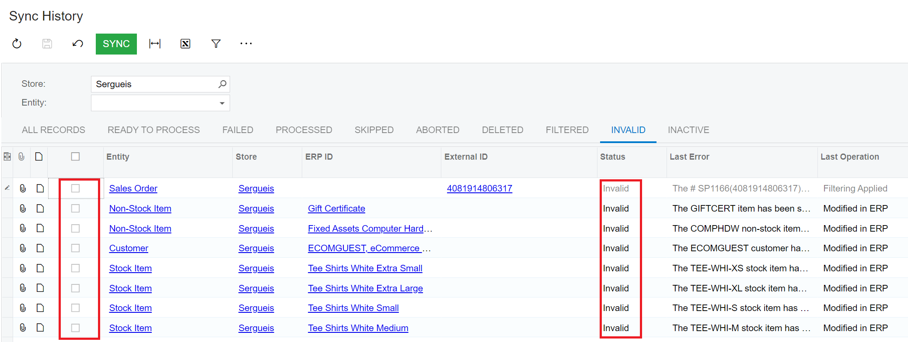Image resolution: width=908 pixels, height=342 pixels.
Task: Click the 'Filtering Applied' last operation cell
Action: (855, 188)
